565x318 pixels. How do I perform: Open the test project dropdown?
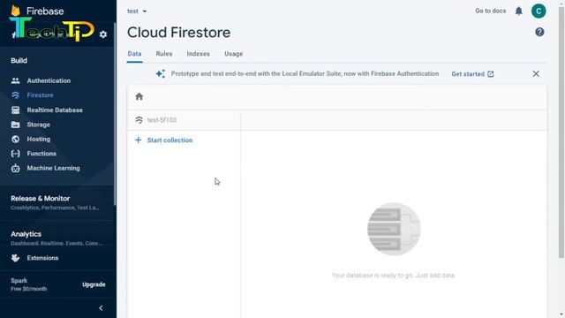(x=137, y=11)
